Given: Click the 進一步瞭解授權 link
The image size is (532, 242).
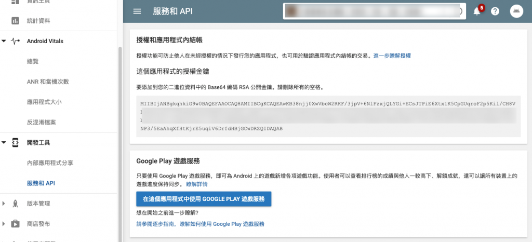Looking at the screenshot, I should [x=392, y=56].
